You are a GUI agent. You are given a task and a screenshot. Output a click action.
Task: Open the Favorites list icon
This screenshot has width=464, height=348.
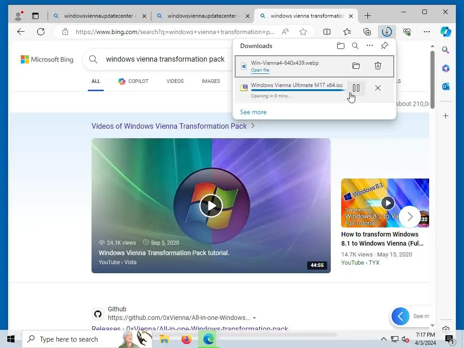(347, 32)
